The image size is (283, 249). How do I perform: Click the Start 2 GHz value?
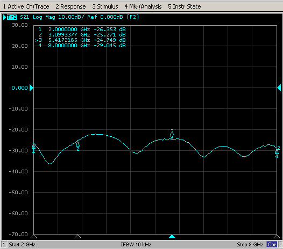22,245
